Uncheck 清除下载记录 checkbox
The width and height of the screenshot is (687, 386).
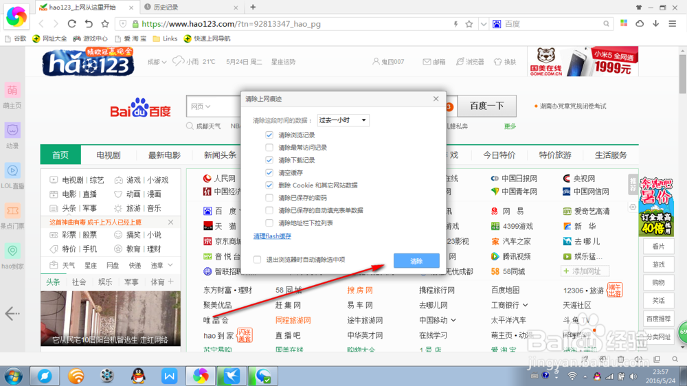tap(269, 160)
